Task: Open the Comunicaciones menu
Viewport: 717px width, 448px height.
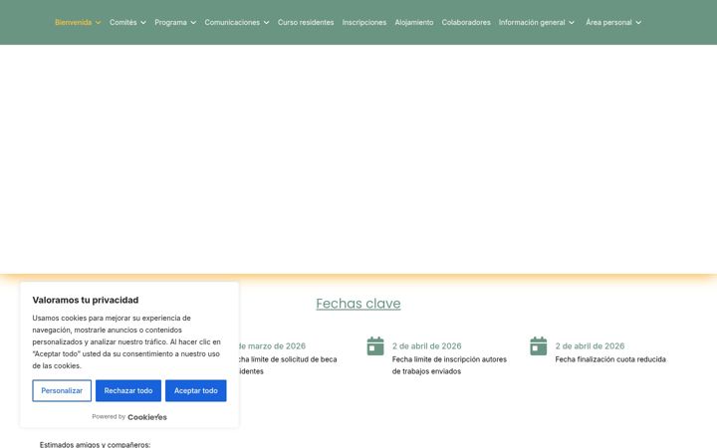Action: click(232, 22)
